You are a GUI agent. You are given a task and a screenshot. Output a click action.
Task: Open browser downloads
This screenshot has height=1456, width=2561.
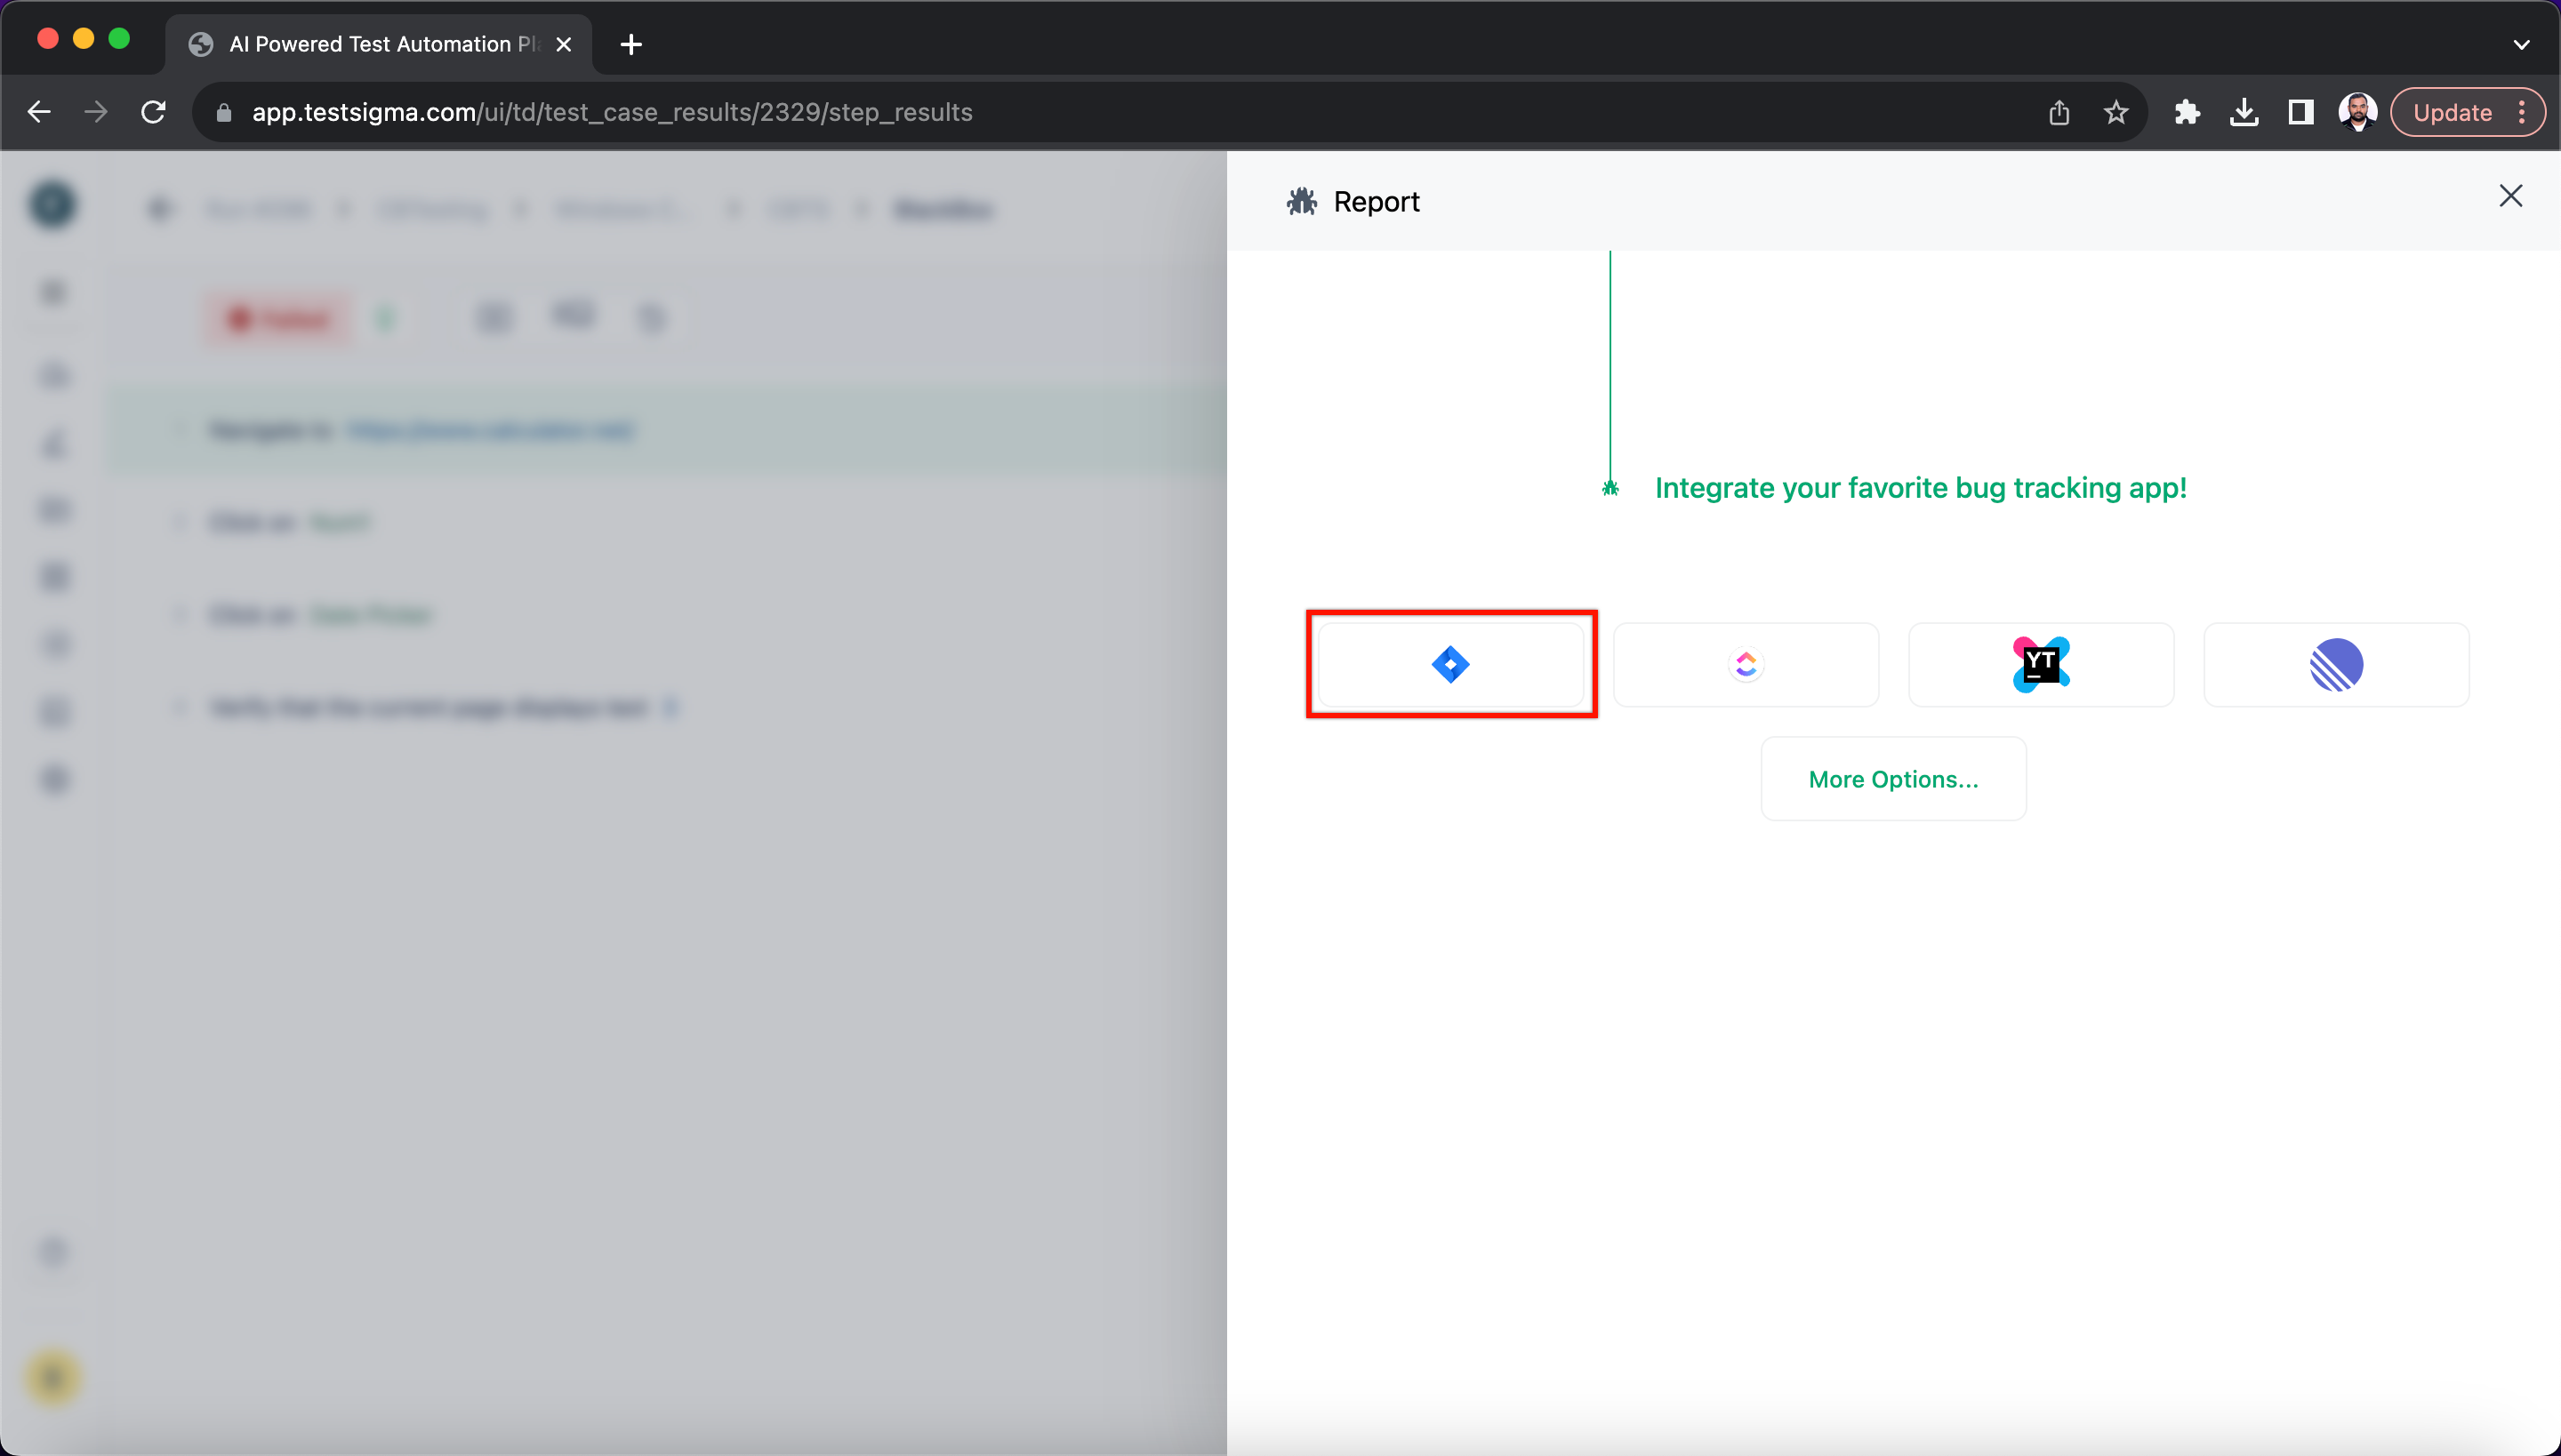click(x=2244, y=112)
